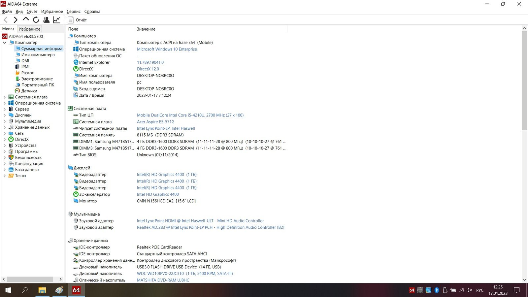Click the muted volume tray icon

(x=470, y=290)
